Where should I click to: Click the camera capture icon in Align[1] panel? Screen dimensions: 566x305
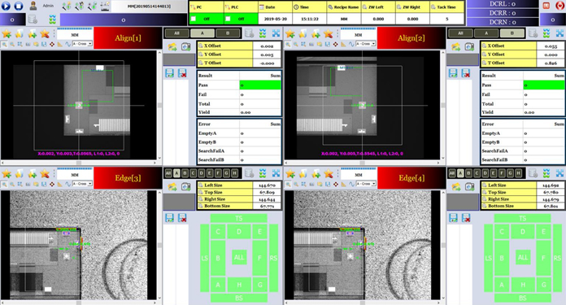(186, 46)
